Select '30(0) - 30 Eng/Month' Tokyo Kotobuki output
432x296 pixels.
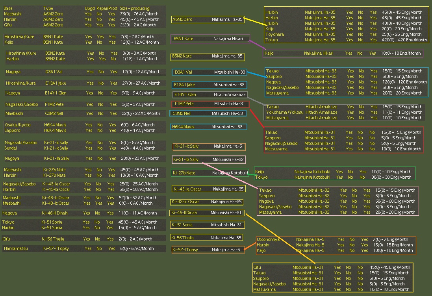(391, 178)
